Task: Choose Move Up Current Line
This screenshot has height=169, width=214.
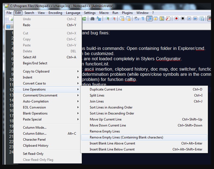Action: (x=144, y=119)
